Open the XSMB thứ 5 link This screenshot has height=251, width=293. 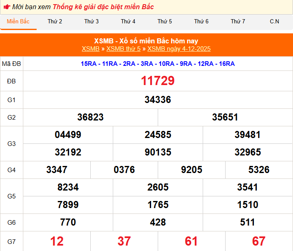point(124,49)
